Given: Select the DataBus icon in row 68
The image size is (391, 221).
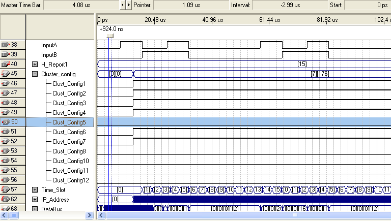Looking at the screenshot, I should point(6,208).
